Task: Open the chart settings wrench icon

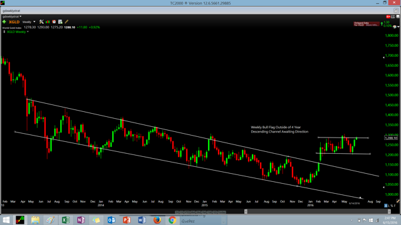Action: tap(41, 22)
